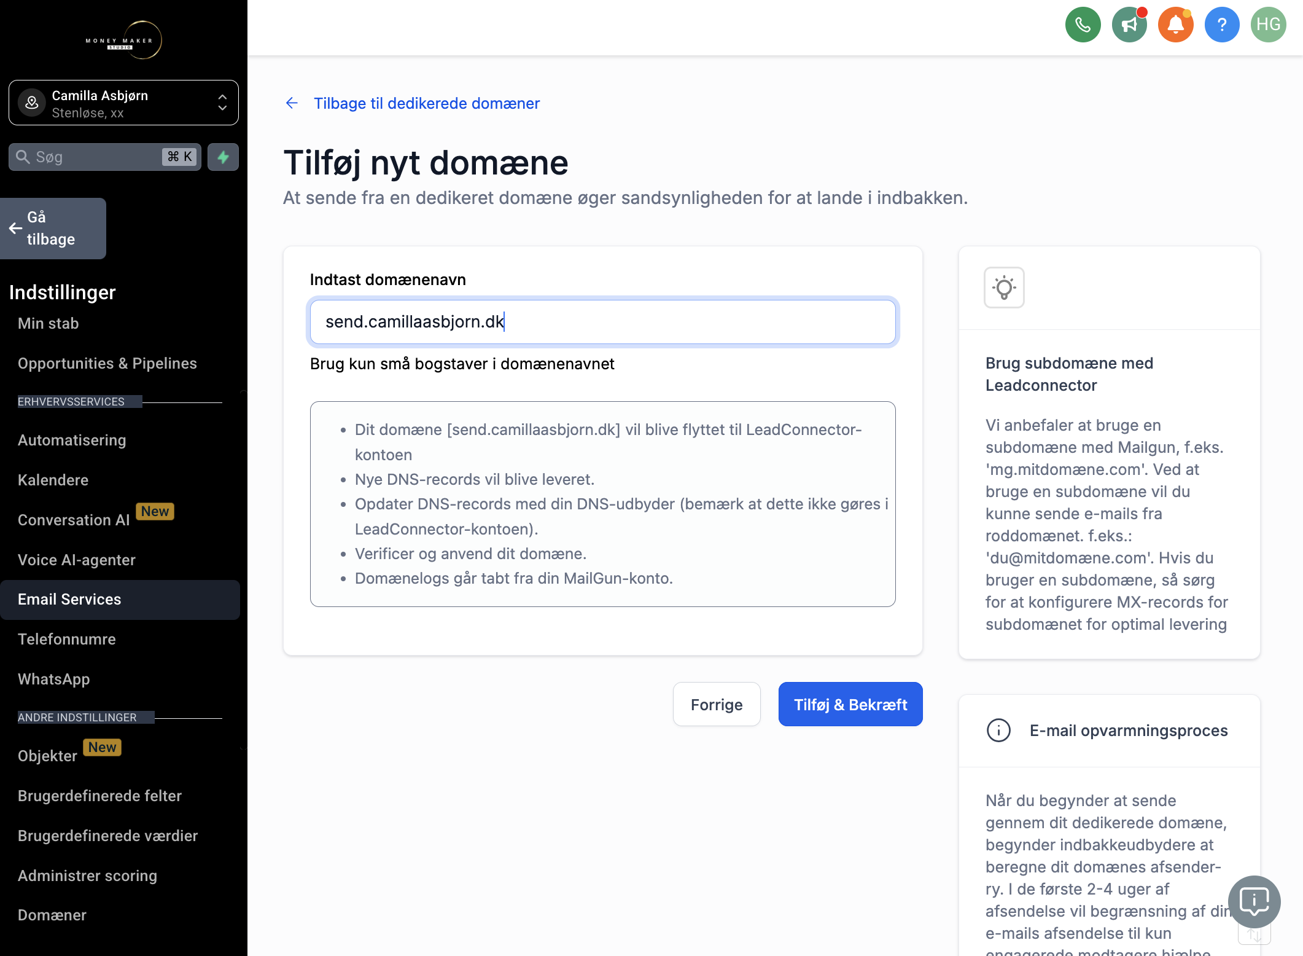Click the Brug subdomæne med Leadconnector heading
The height and width of the screenshot is (956, 1303).
(1069, 374)
